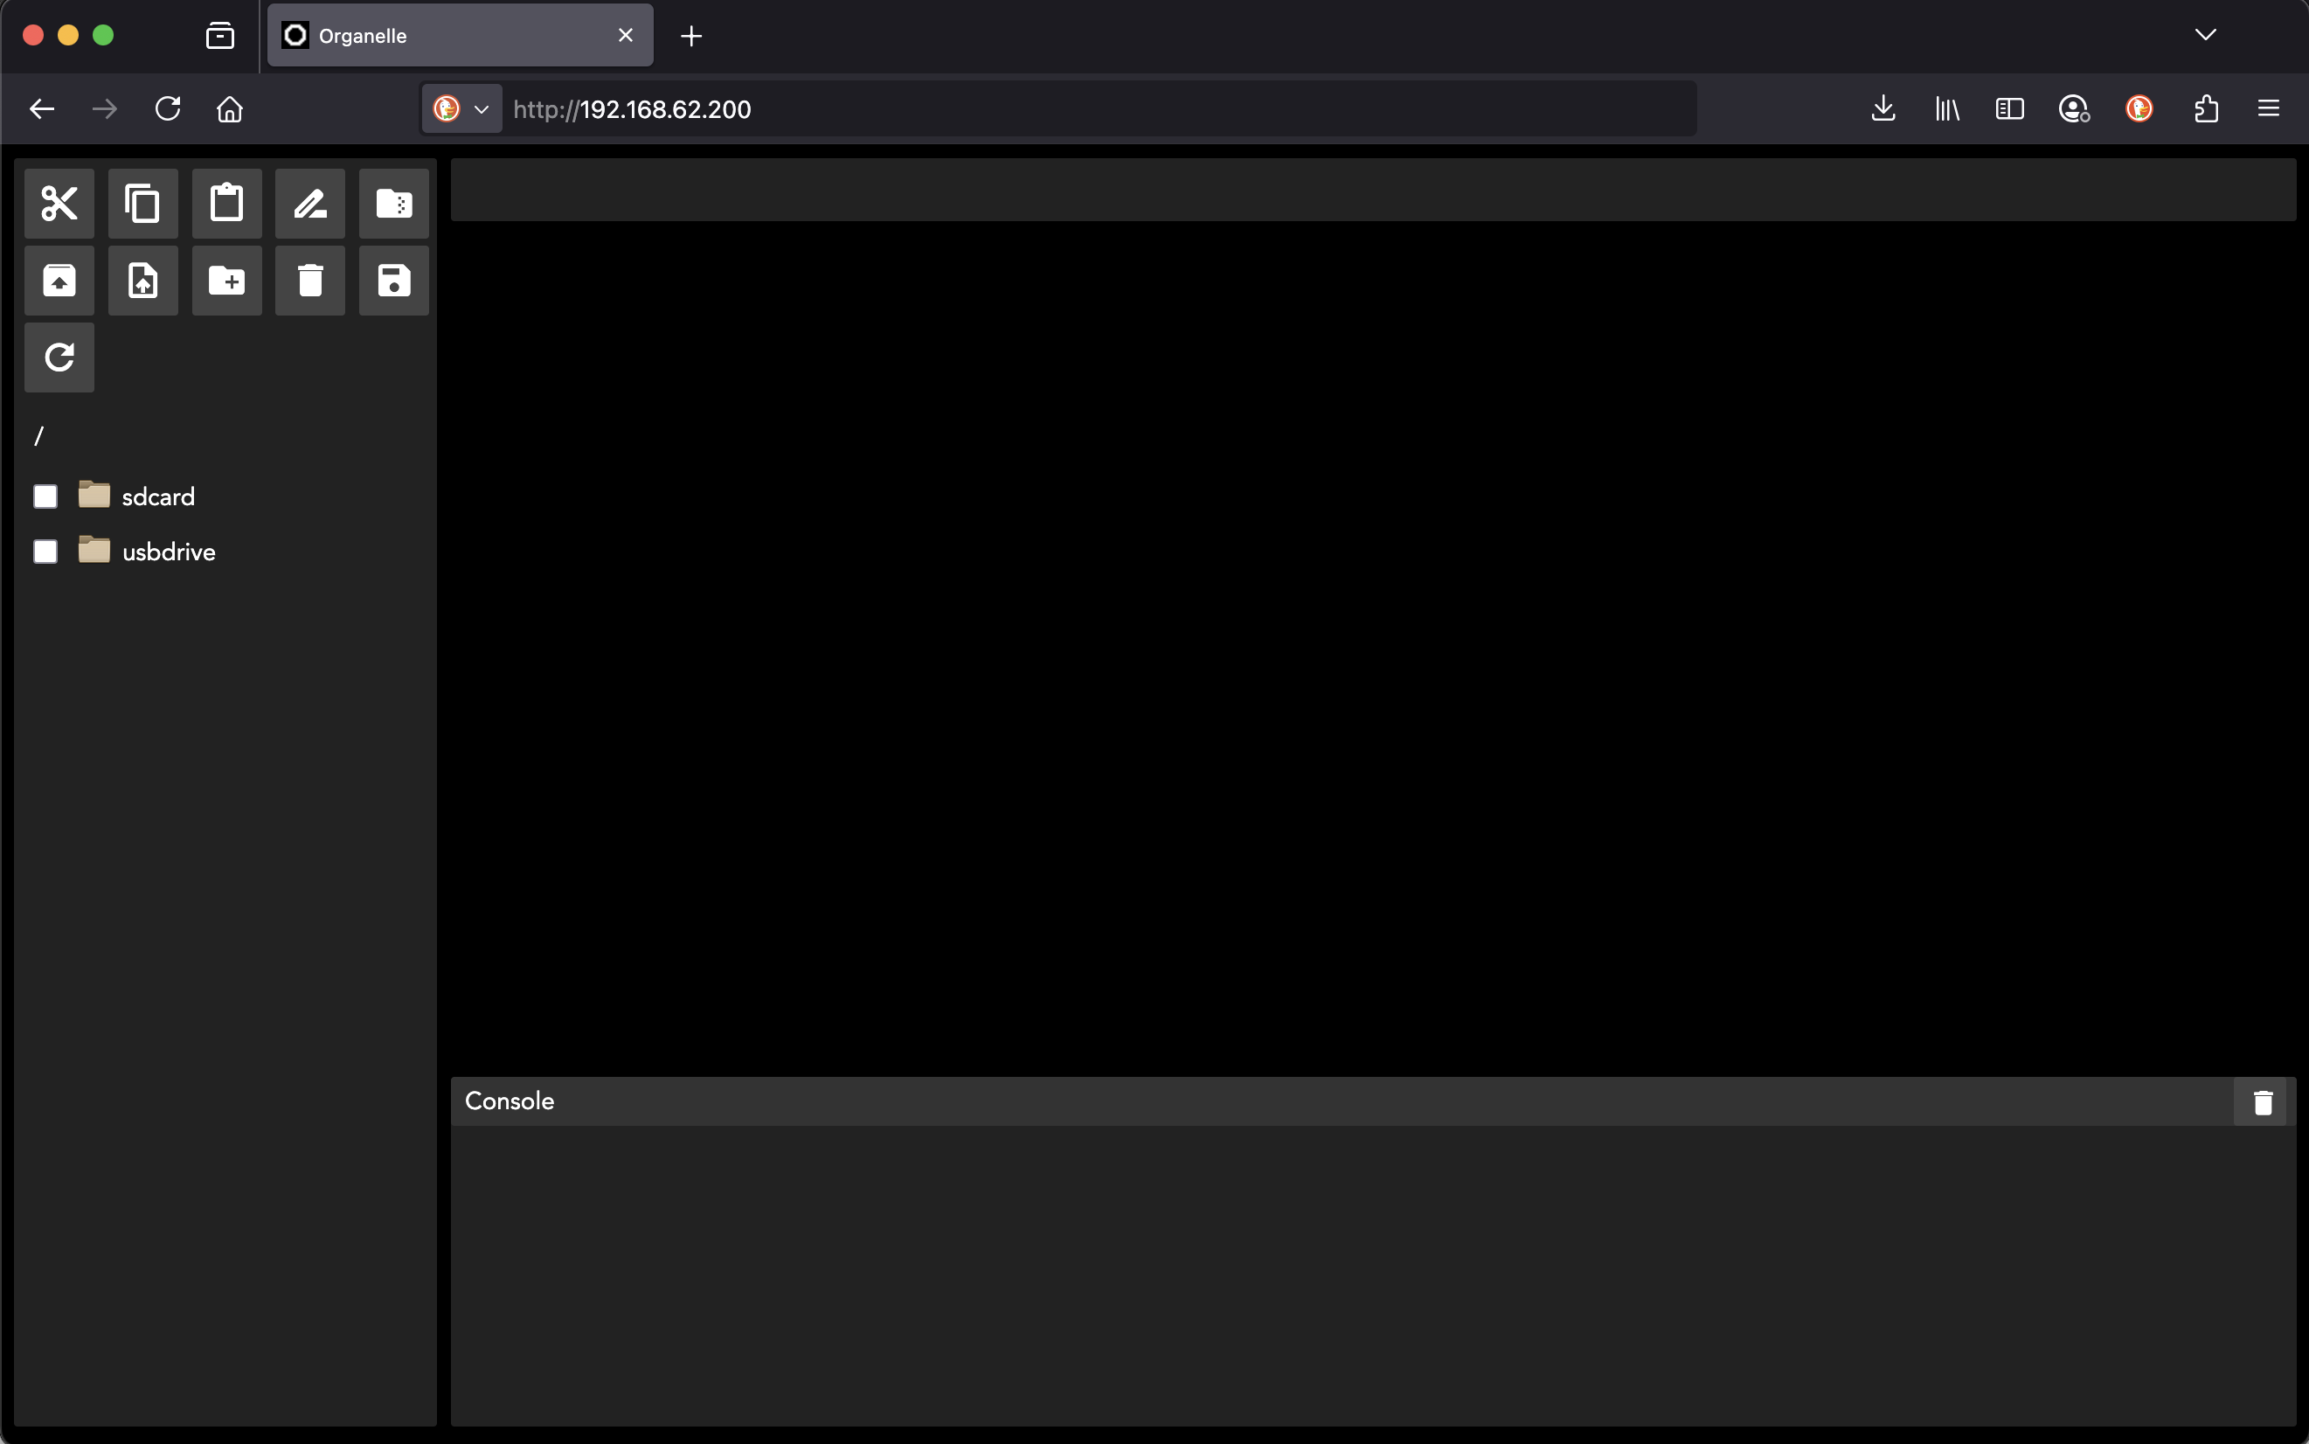Open the recent browsing view icon
2309x1444 pixels.
click(220, 37)
